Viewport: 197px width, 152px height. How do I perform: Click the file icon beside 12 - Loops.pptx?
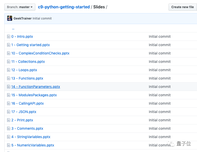click(x=9, y=70)
